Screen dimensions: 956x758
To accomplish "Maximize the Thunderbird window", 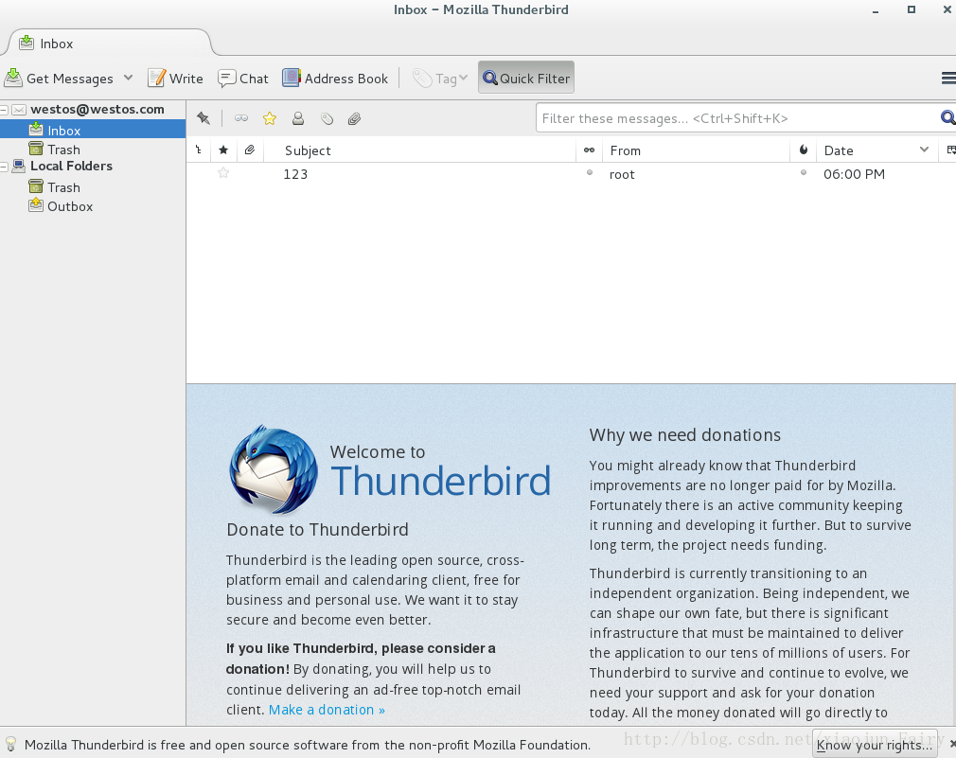I will pyautogui.click(x=912, y=9).
